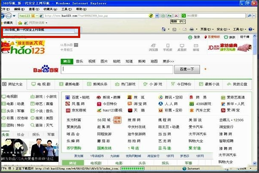Open the 收藏夹 menu
259x173 pixels.
[50, 9]
